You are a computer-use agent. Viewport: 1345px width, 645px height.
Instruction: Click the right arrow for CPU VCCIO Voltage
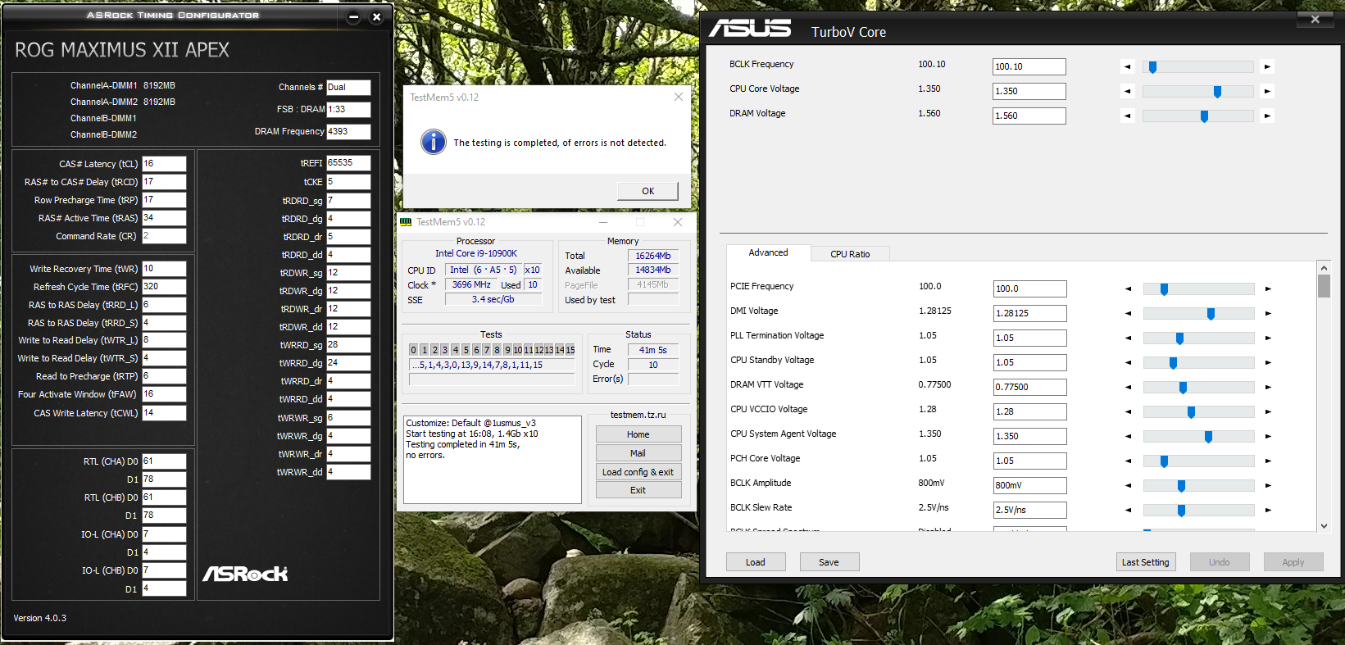(x=1268, y=411)
